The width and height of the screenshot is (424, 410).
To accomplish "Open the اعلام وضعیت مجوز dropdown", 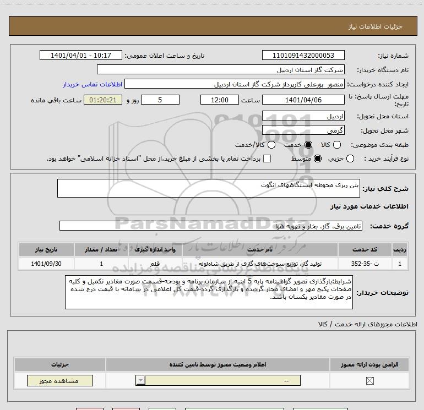I will point(218,380).
